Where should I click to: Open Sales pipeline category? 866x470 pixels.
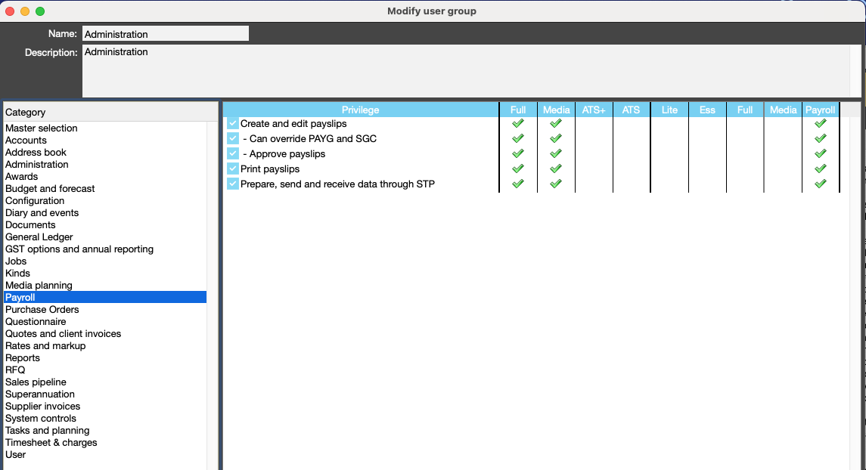[105, 382]
